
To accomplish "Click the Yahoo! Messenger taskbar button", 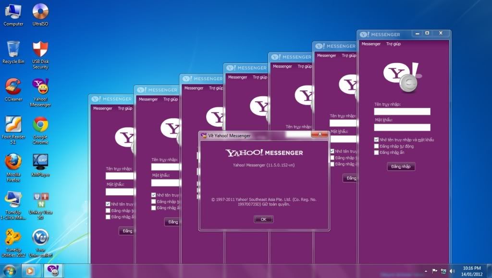I will click(53, 271).
